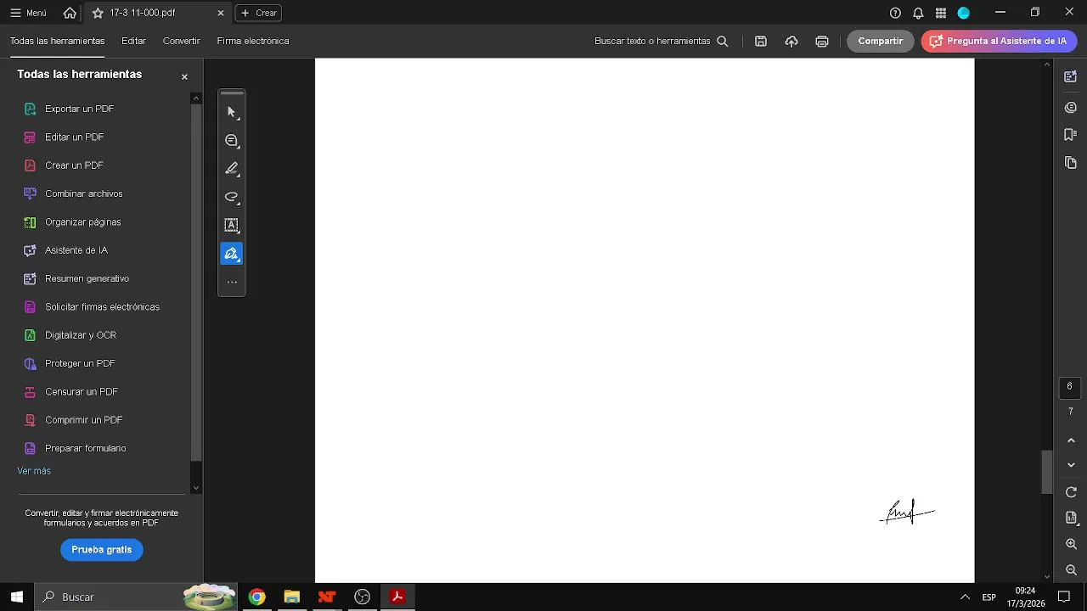
Task: Open Google Chrome from the taskbar
Action: (256, 597)
